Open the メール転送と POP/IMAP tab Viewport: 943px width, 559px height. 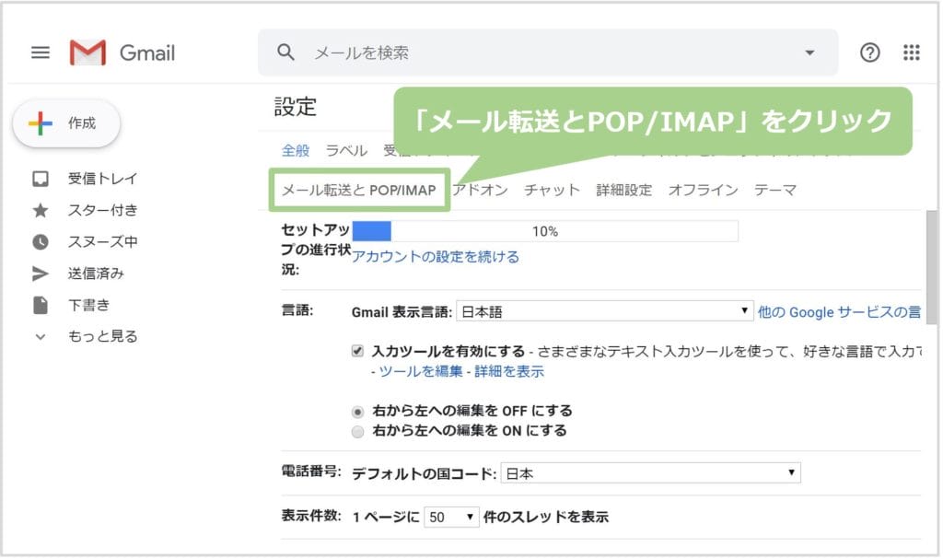click(359, 190)
